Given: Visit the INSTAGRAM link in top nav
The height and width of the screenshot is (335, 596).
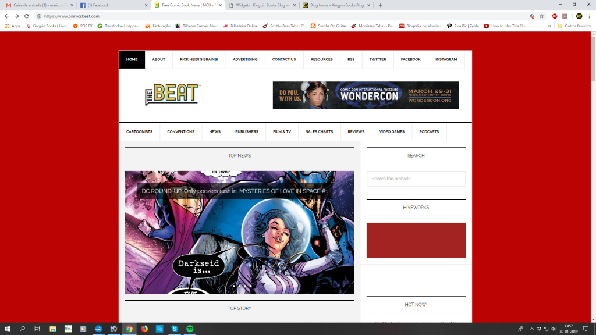Looking at the screenshot, I should coord(446,60).
